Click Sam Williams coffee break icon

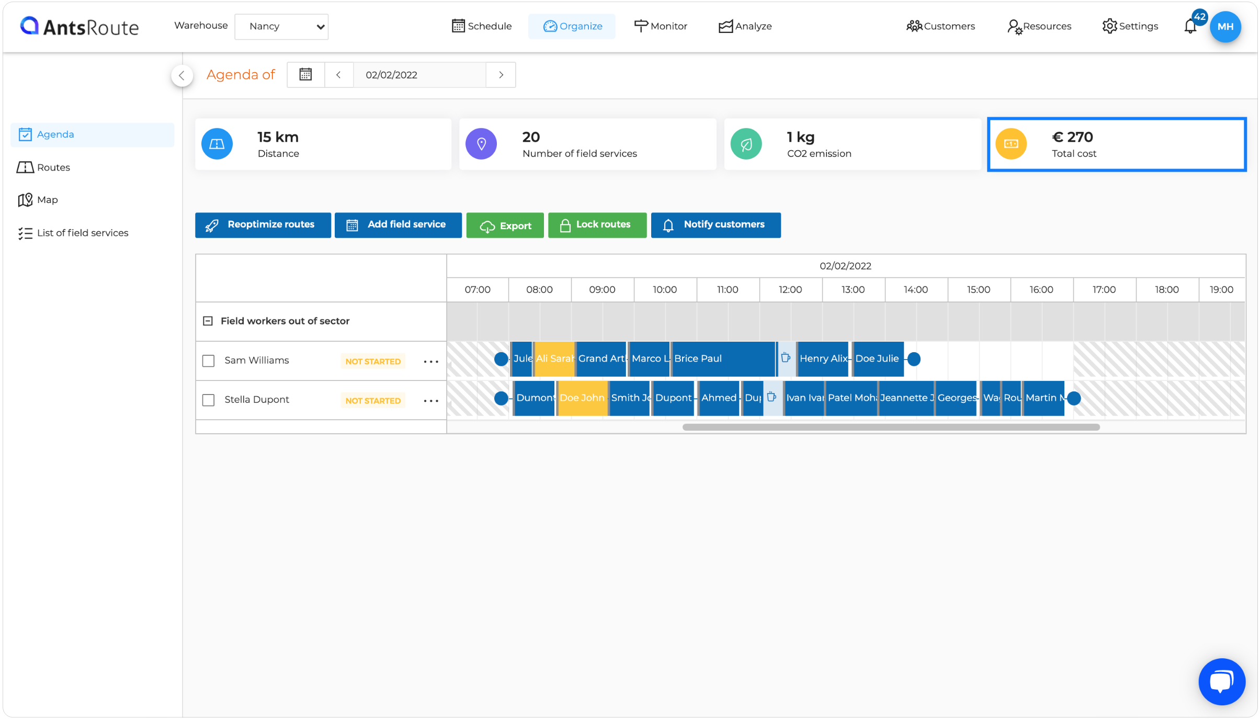[786, 358]
